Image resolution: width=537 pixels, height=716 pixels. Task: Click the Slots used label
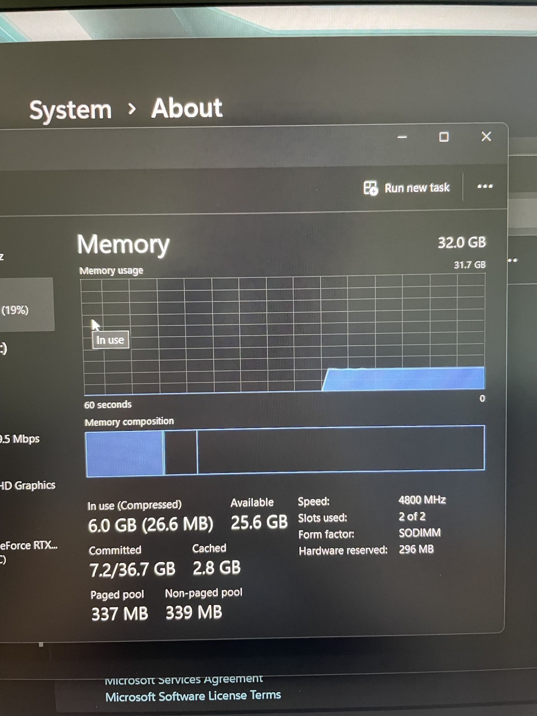[323, 518]
